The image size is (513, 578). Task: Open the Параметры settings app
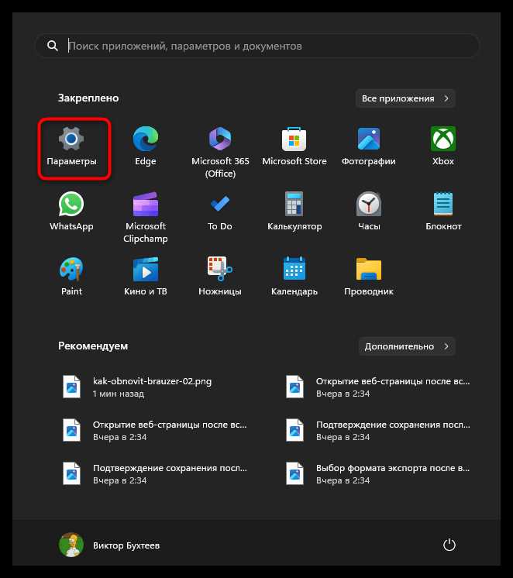coord(71,147)
